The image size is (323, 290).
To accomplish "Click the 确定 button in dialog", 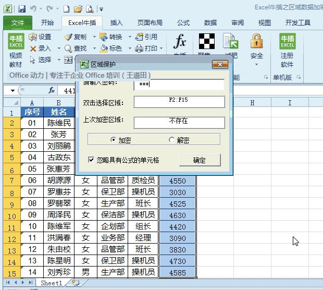I will point(200,160).
